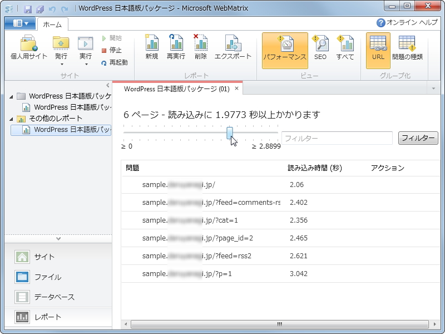
Task: Click the フィルター button
Action: pos(418,137)
